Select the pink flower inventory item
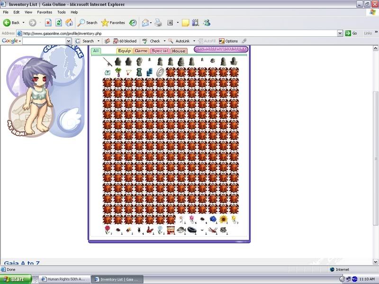379x284 pixels. pos(192,219)
